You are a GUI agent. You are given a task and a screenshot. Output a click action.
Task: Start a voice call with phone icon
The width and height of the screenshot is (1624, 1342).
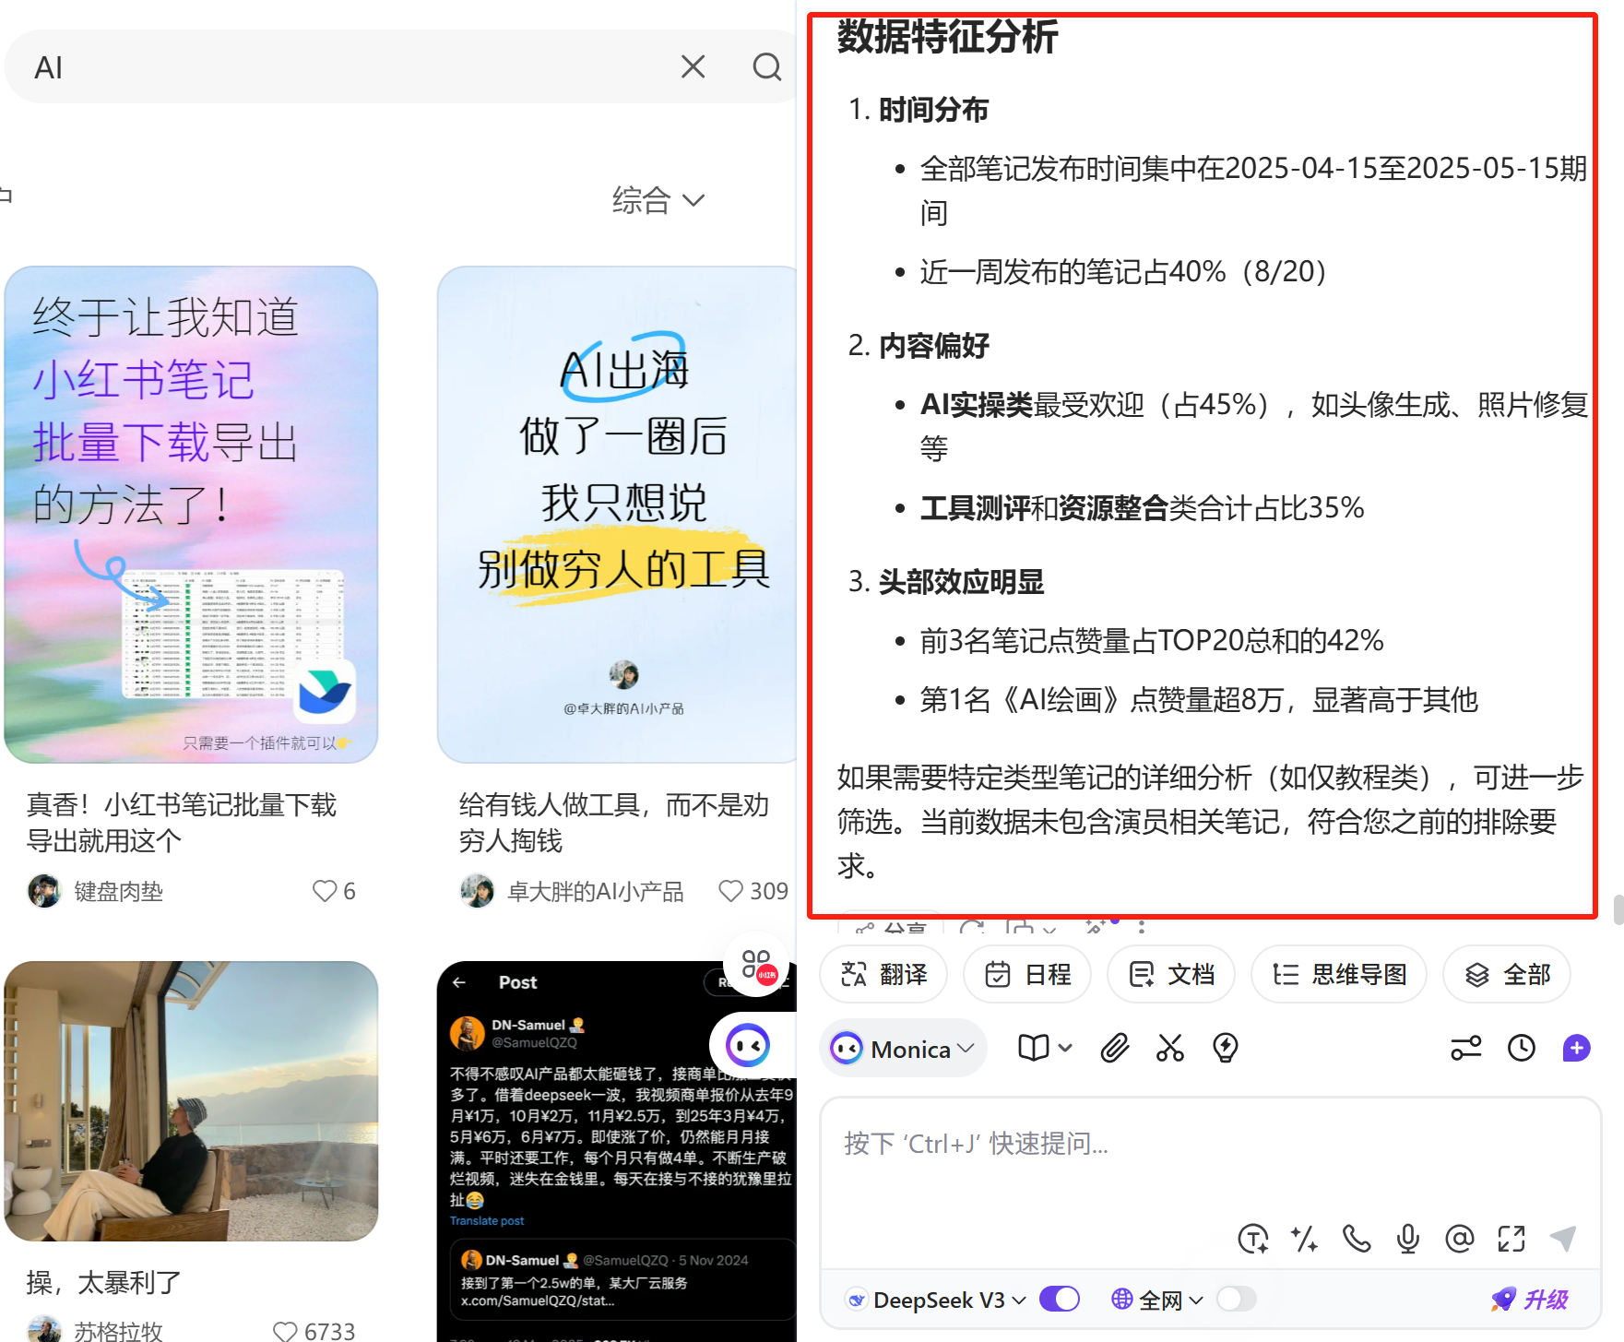1357,1239
